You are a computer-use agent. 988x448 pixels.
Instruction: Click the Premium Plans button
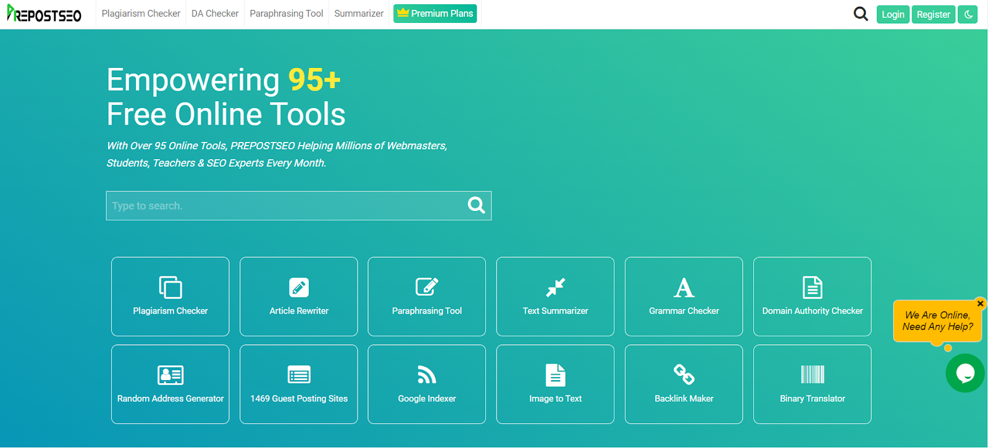[x=435, y=14]
